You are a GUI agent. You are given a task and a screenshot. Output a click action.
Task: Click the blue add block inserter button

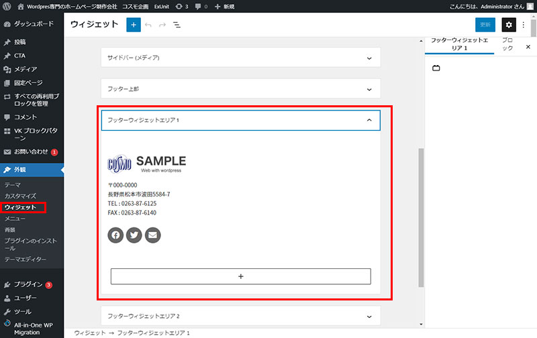pyautogui.click(x=133, y=25)
